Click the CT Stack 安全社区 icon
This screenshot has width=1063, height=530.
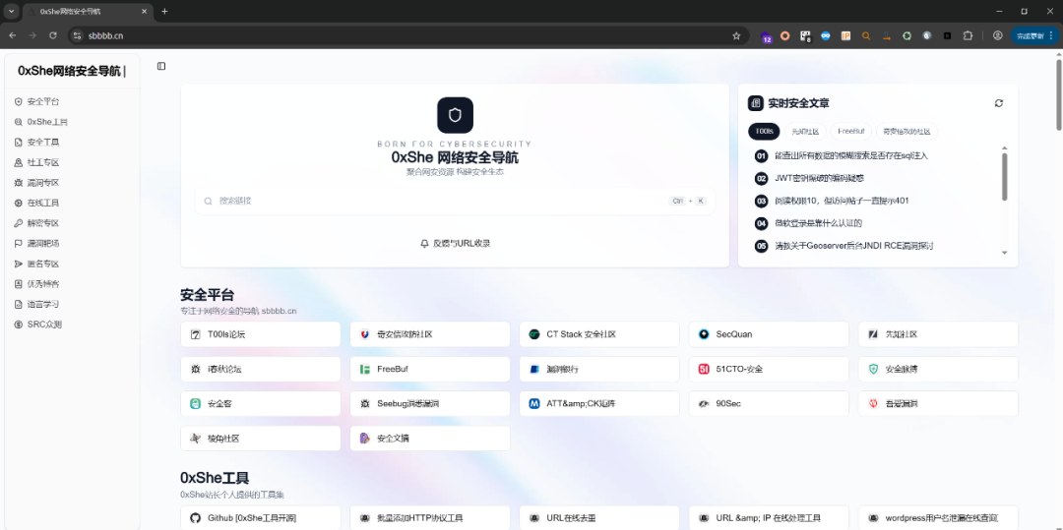pyautogui.click(x=534, y=334)
